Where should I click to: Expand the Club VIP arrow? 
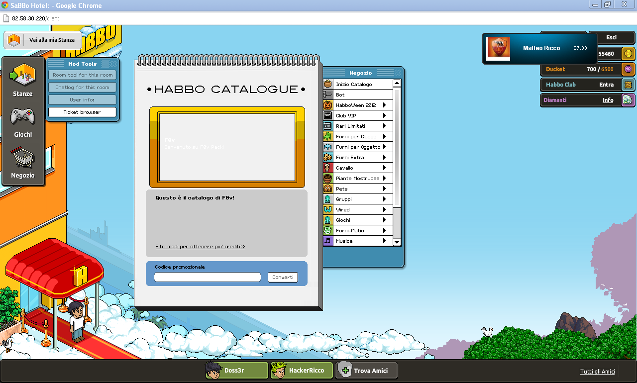(384, 115)
